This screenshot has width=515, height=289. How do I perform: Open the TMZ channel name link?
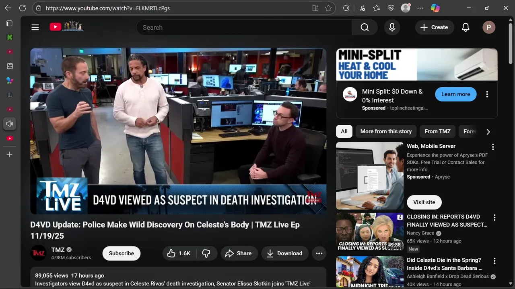click(x=58, y=250)
